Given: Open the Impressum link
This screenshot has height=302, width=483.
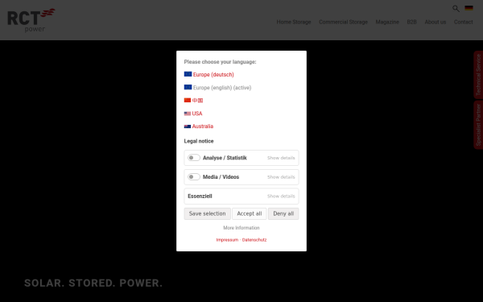Looking at the screenshot, I should (x=227, y=240).
